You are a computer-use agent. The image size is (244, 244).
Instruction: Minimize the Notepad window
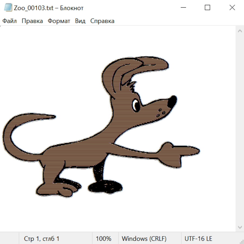click(x=183, y=8)
